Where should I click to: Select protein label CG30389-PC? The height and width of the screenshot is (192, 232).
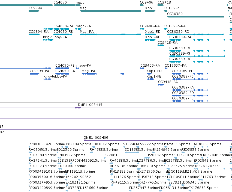point(183,76)
